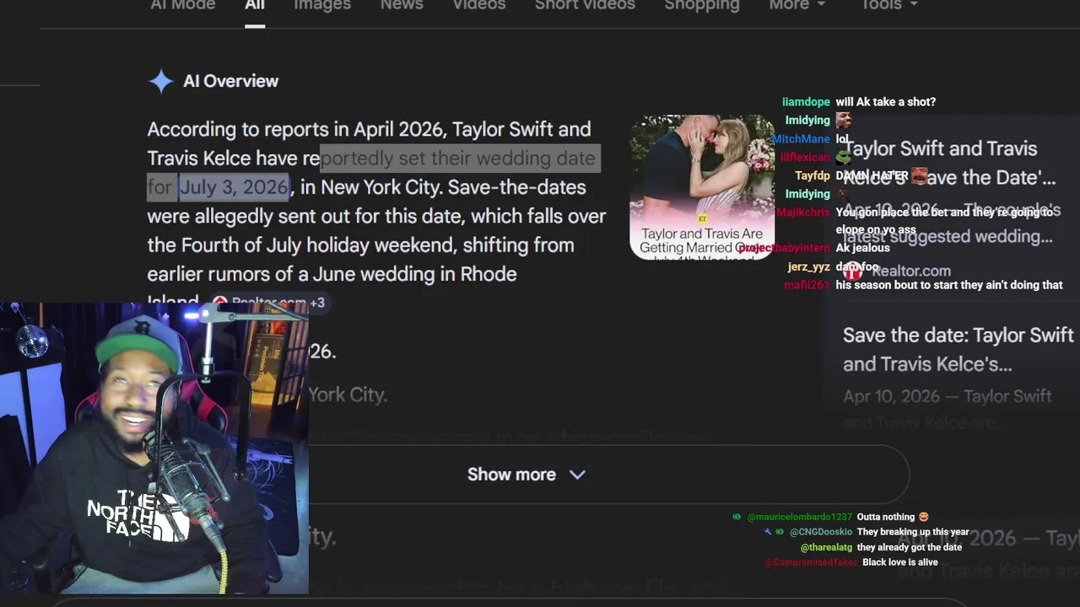The width and height of the screenshot is (1080, 607).
Task: Open Taylor and Travis wedding thumbnail
Action: click(x=701, y=186)
